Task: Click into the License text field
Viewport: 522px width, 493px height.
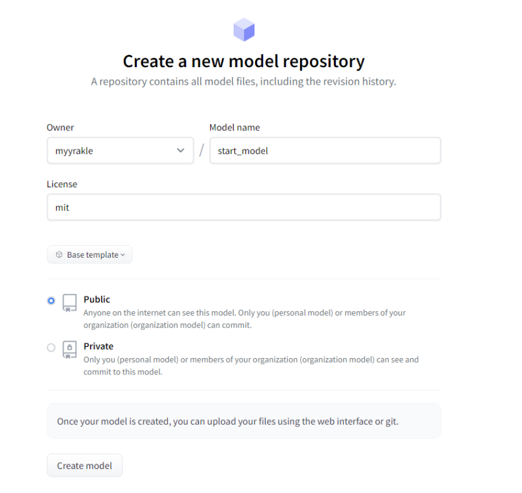Action: (243, 207)
